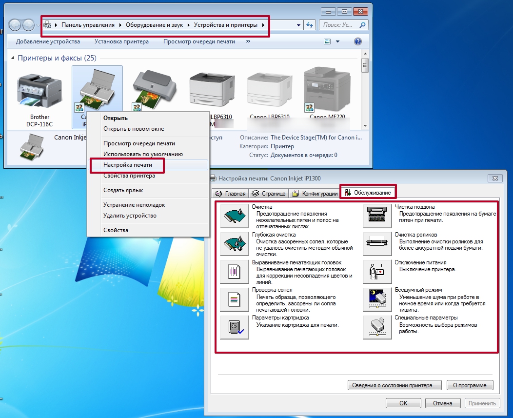Click the search field in Explorer window
513x418 pixels.
(x=339, y=25)
